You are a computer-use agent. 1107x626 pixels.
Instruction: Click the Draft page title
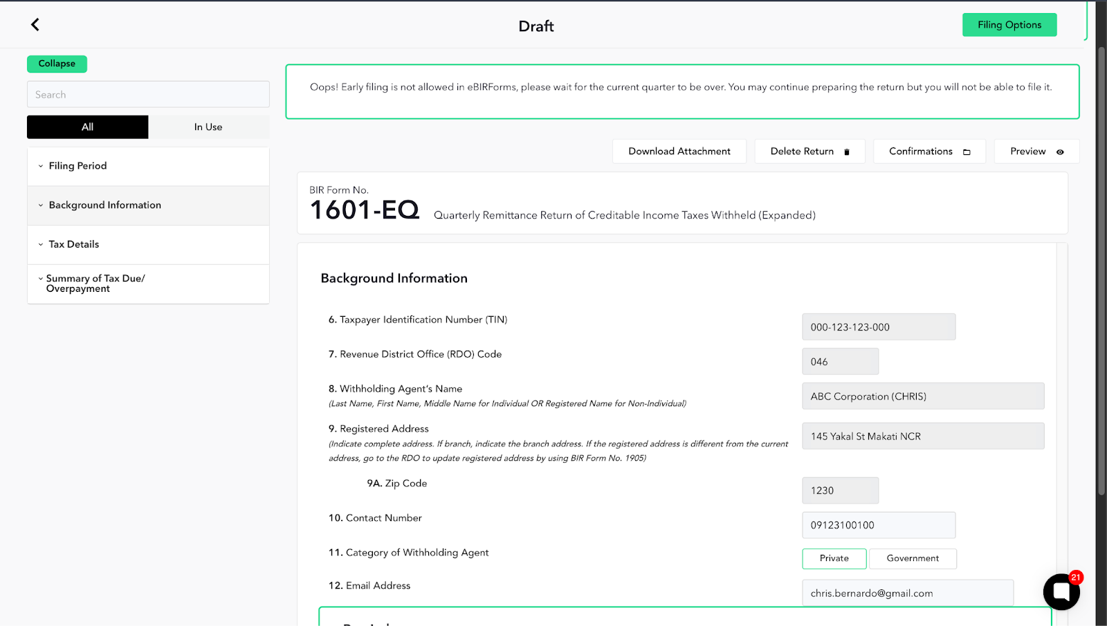coord(536,26)
